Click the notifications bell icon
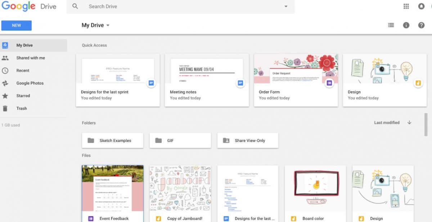The width and height of the screenshot is (432, 222). tap(421, 6)
